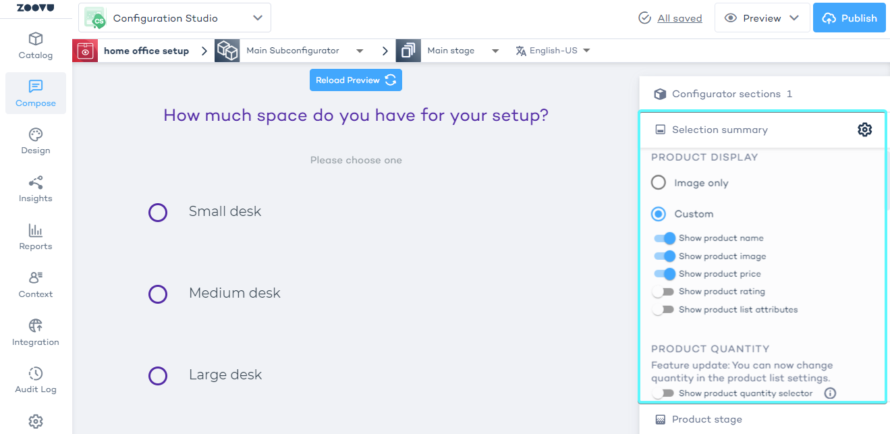Select the Image only option
This screenshot has height=434, width=890.
[x=658, y=182]
